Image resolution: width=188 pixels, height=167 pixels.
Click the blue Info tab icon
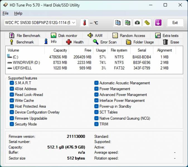pyautogui.click(x=46, y=41)
